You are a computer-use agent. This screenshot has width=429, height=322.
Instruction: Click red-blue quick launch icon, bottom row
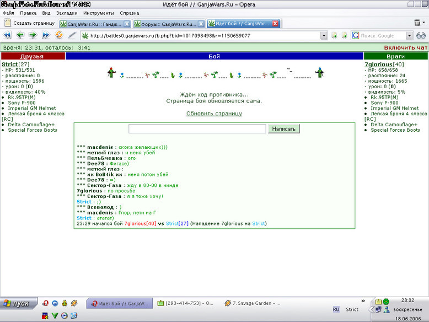pyautogui.click(x=45, y=316)
